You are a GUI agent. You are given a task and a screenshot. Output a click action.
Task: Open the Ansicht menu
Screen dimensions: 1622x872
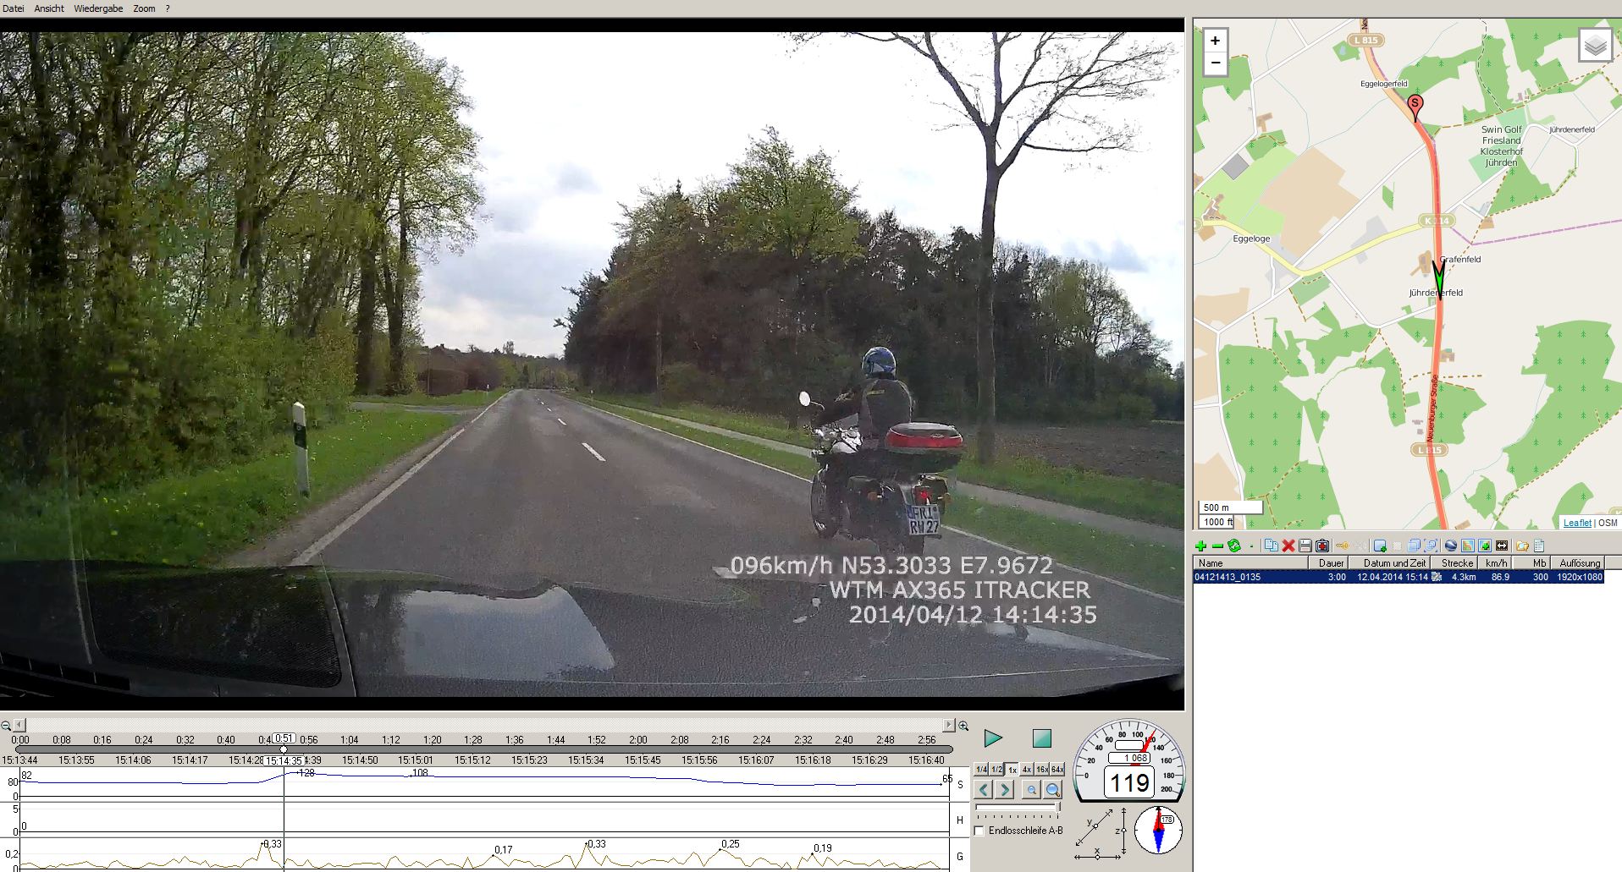[x=49, y=8]
